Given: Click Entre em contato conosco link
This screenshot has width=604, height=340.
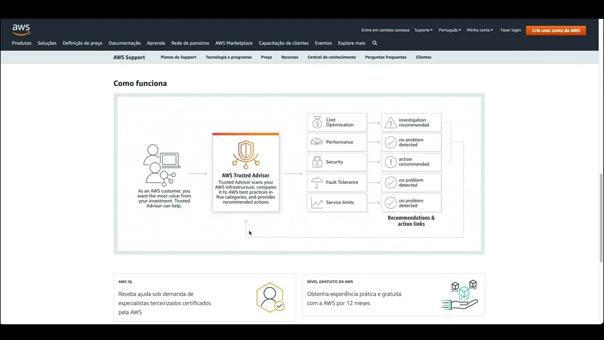Looking at the screenshot, I should click(x=386, y=30).
